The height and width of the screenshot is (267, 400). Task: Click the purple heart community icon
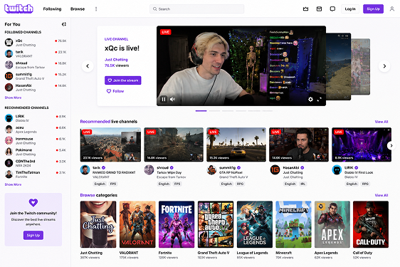33,202
